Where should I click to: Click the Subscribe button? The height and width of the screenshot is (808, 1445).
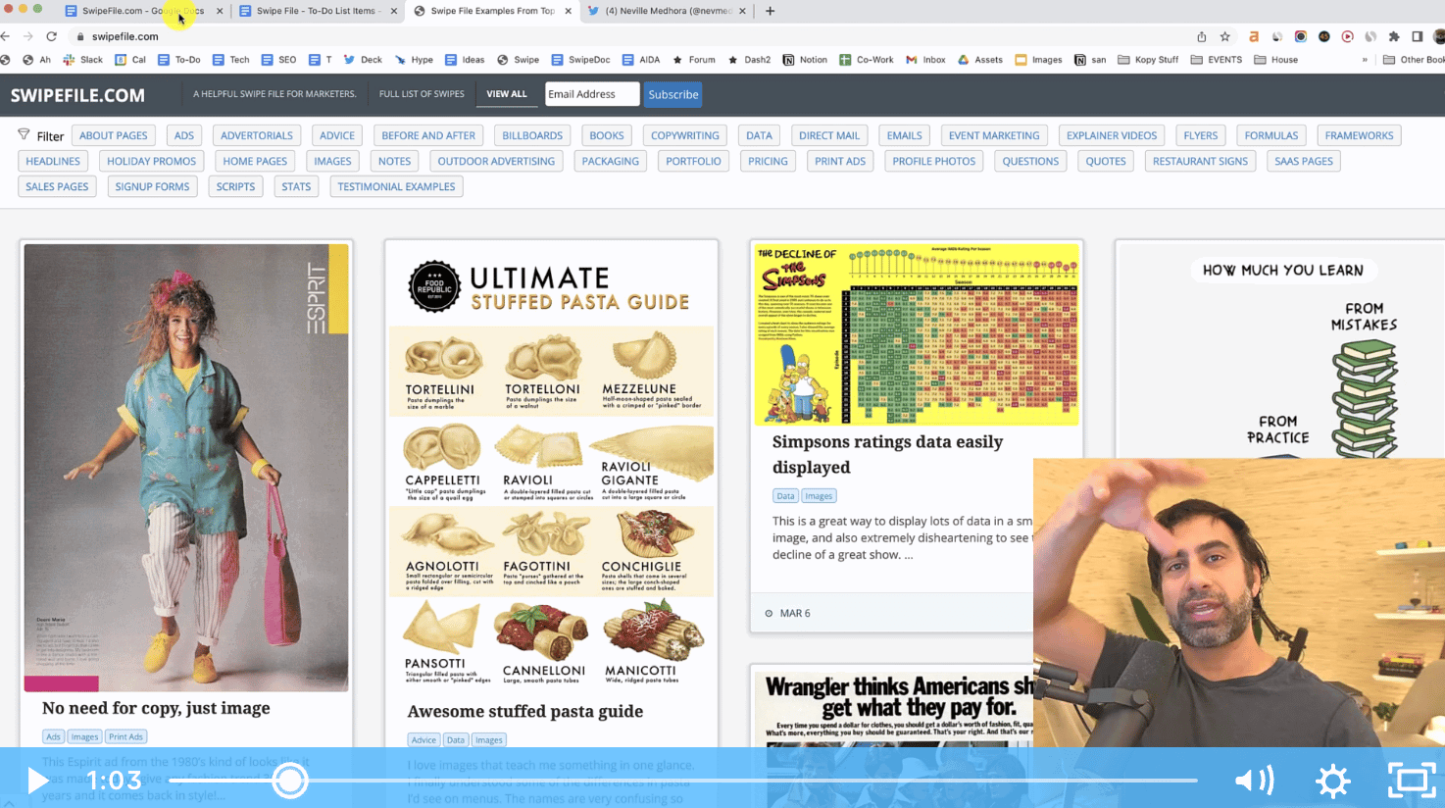click(x=673, y=94)
